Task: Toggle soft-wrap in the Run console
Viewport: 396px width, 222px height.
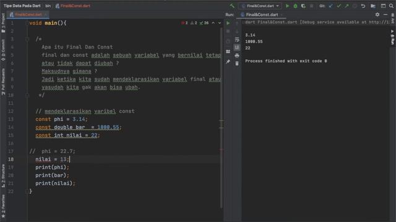Action: point(237,39)
